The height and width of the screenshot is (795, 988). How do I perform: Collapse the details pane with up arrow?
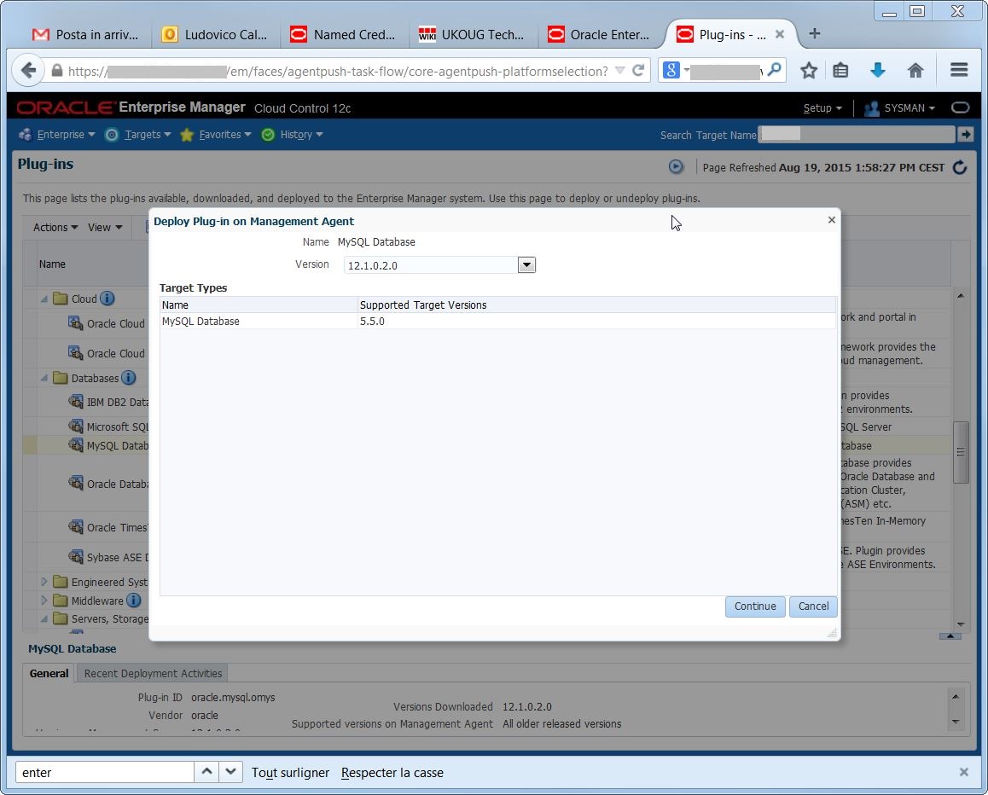pyautogui.click(x=950, y=636)
